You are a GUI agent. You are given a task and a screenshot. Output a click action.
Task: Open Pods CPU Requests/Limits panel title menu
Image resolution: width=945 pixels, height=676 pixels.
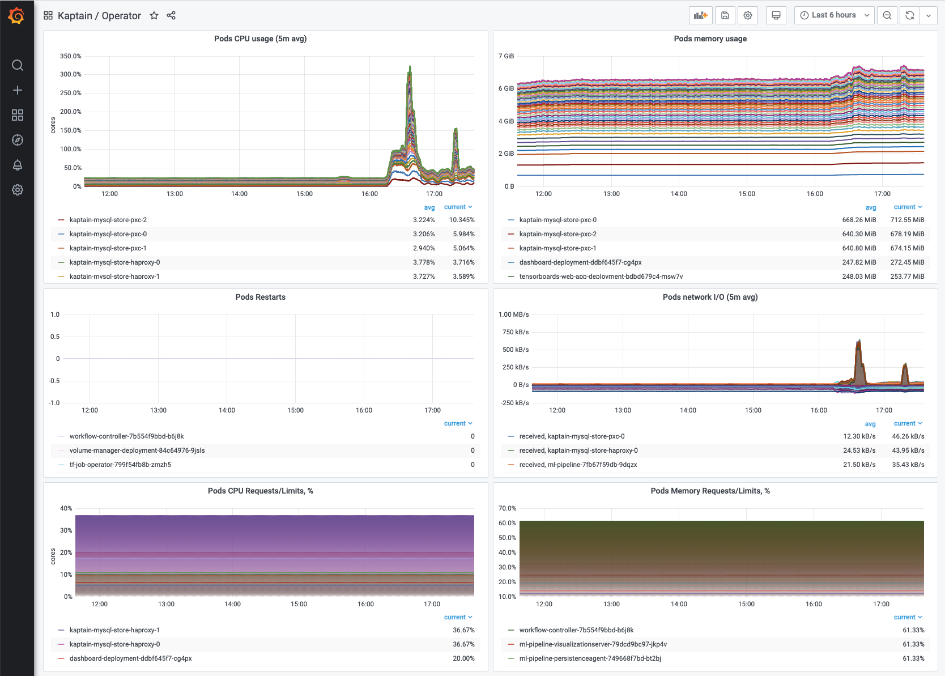point(261,491)
